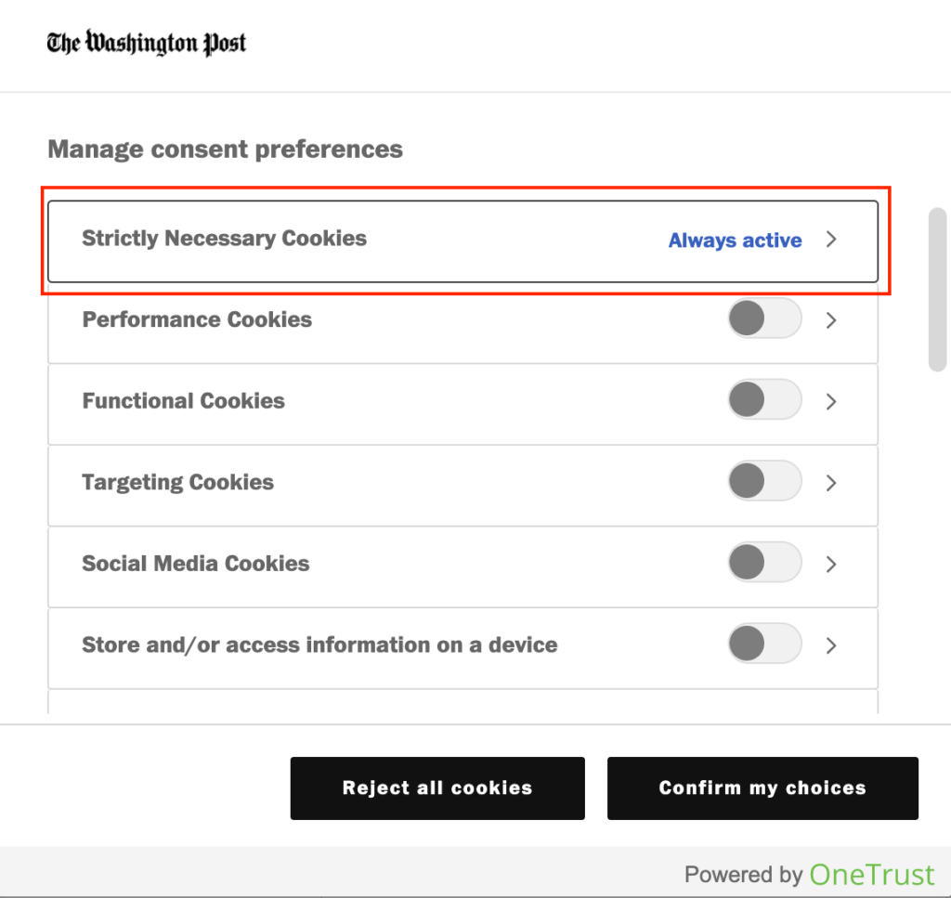Click The Washington Post logo
The width and height of the screenshot is (951, 898).
coord(146,43)
